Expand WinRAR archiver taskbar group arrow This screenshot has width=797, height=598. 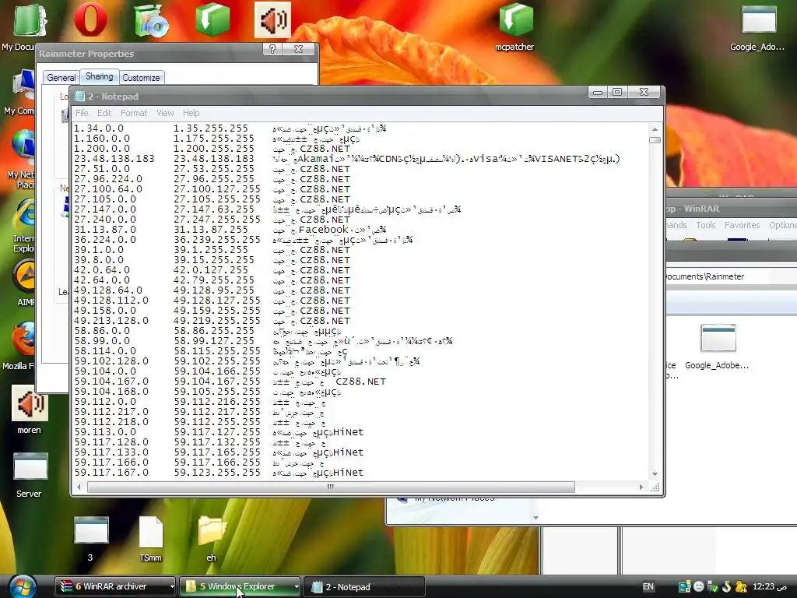[172, 587]
